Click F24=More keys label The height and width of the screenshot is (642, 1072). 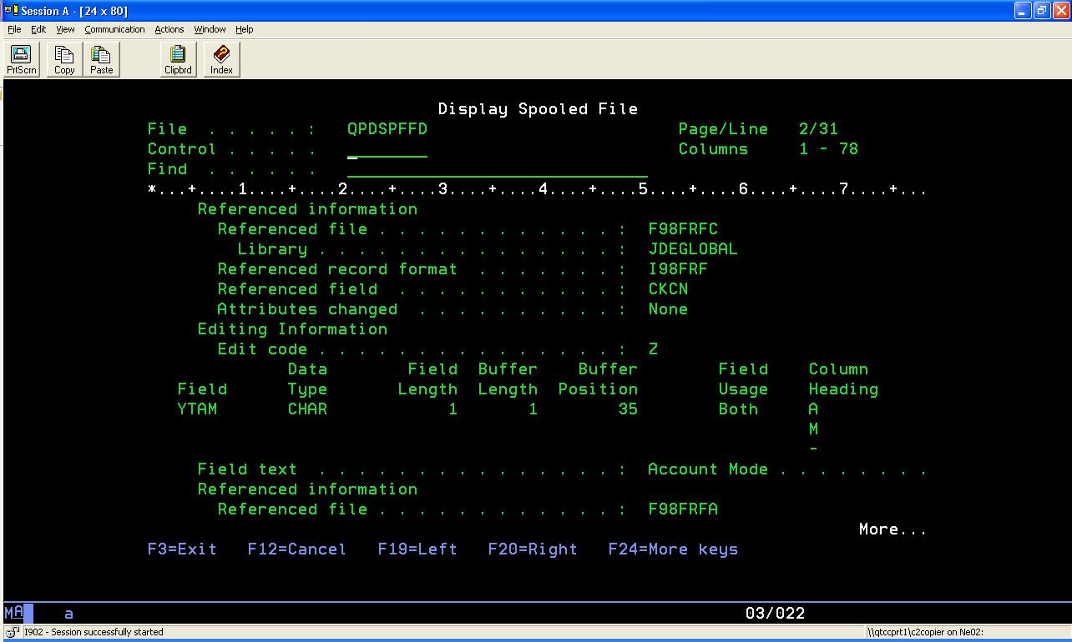(x=673, y=549)
